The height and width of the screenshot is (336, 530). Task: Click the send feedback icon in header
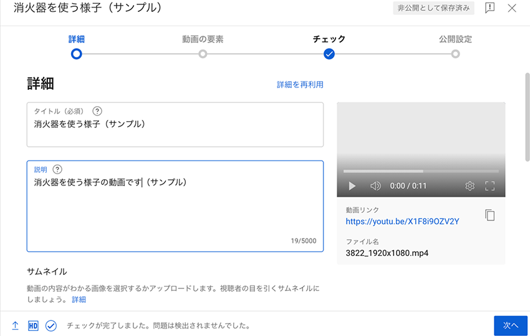point(490,8)
